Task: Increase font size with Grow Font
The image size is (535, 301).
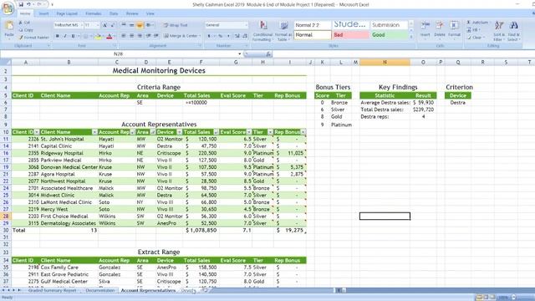Action: point(105,25)
